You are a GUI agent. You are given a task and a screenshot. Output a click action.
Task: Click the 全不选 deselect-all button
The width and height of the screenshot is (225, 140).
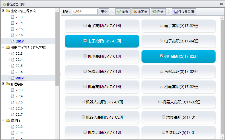click(x=140, y=12)
